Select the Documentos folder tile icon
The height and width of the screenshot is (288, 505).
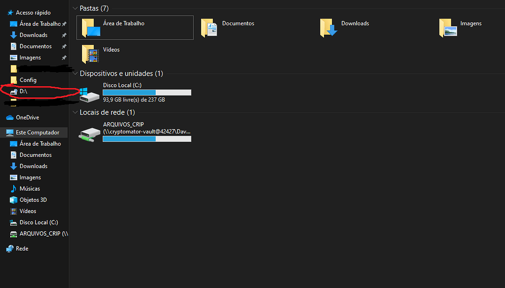point(209,28)
